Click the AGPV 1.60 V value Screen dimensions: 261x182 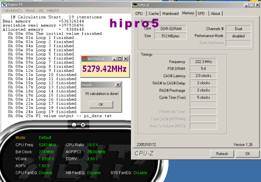point(44,166)
